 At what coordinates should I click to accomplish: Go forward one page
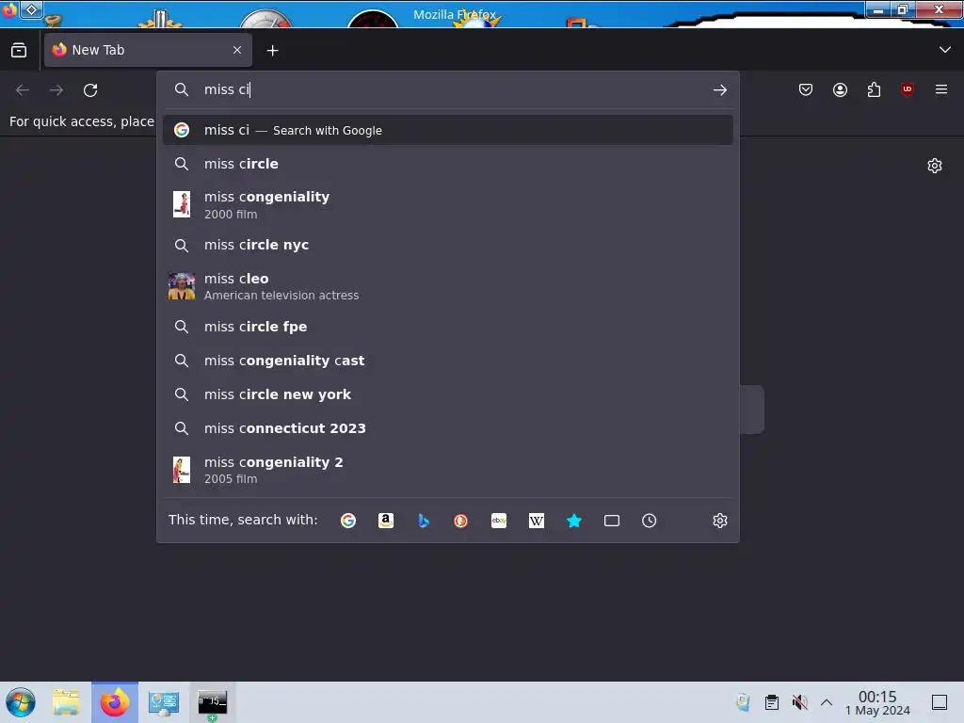click(56, 90)
